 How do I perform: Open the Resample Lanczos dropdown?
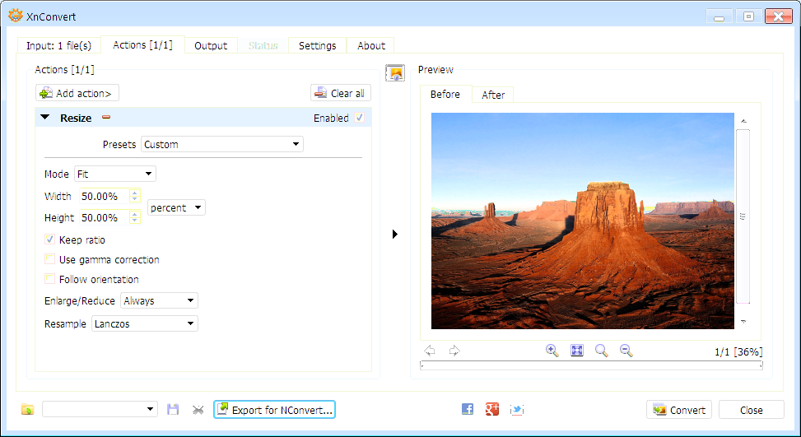[145, 323]
